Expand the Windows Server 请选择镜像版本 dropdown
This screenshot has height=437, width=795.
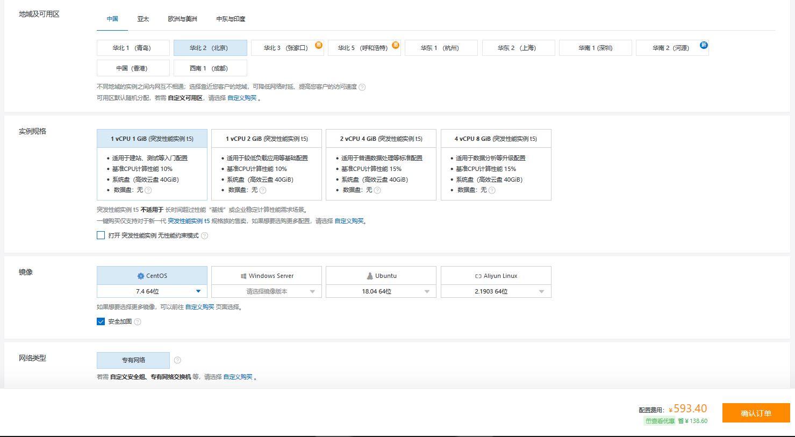pos(312,291)
